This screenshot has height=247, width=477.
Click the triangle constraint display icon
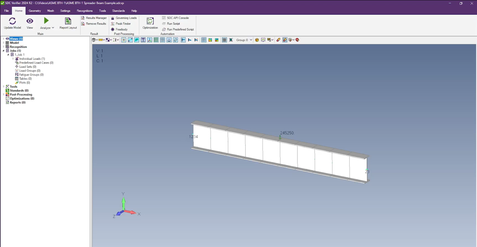(169, 40)
